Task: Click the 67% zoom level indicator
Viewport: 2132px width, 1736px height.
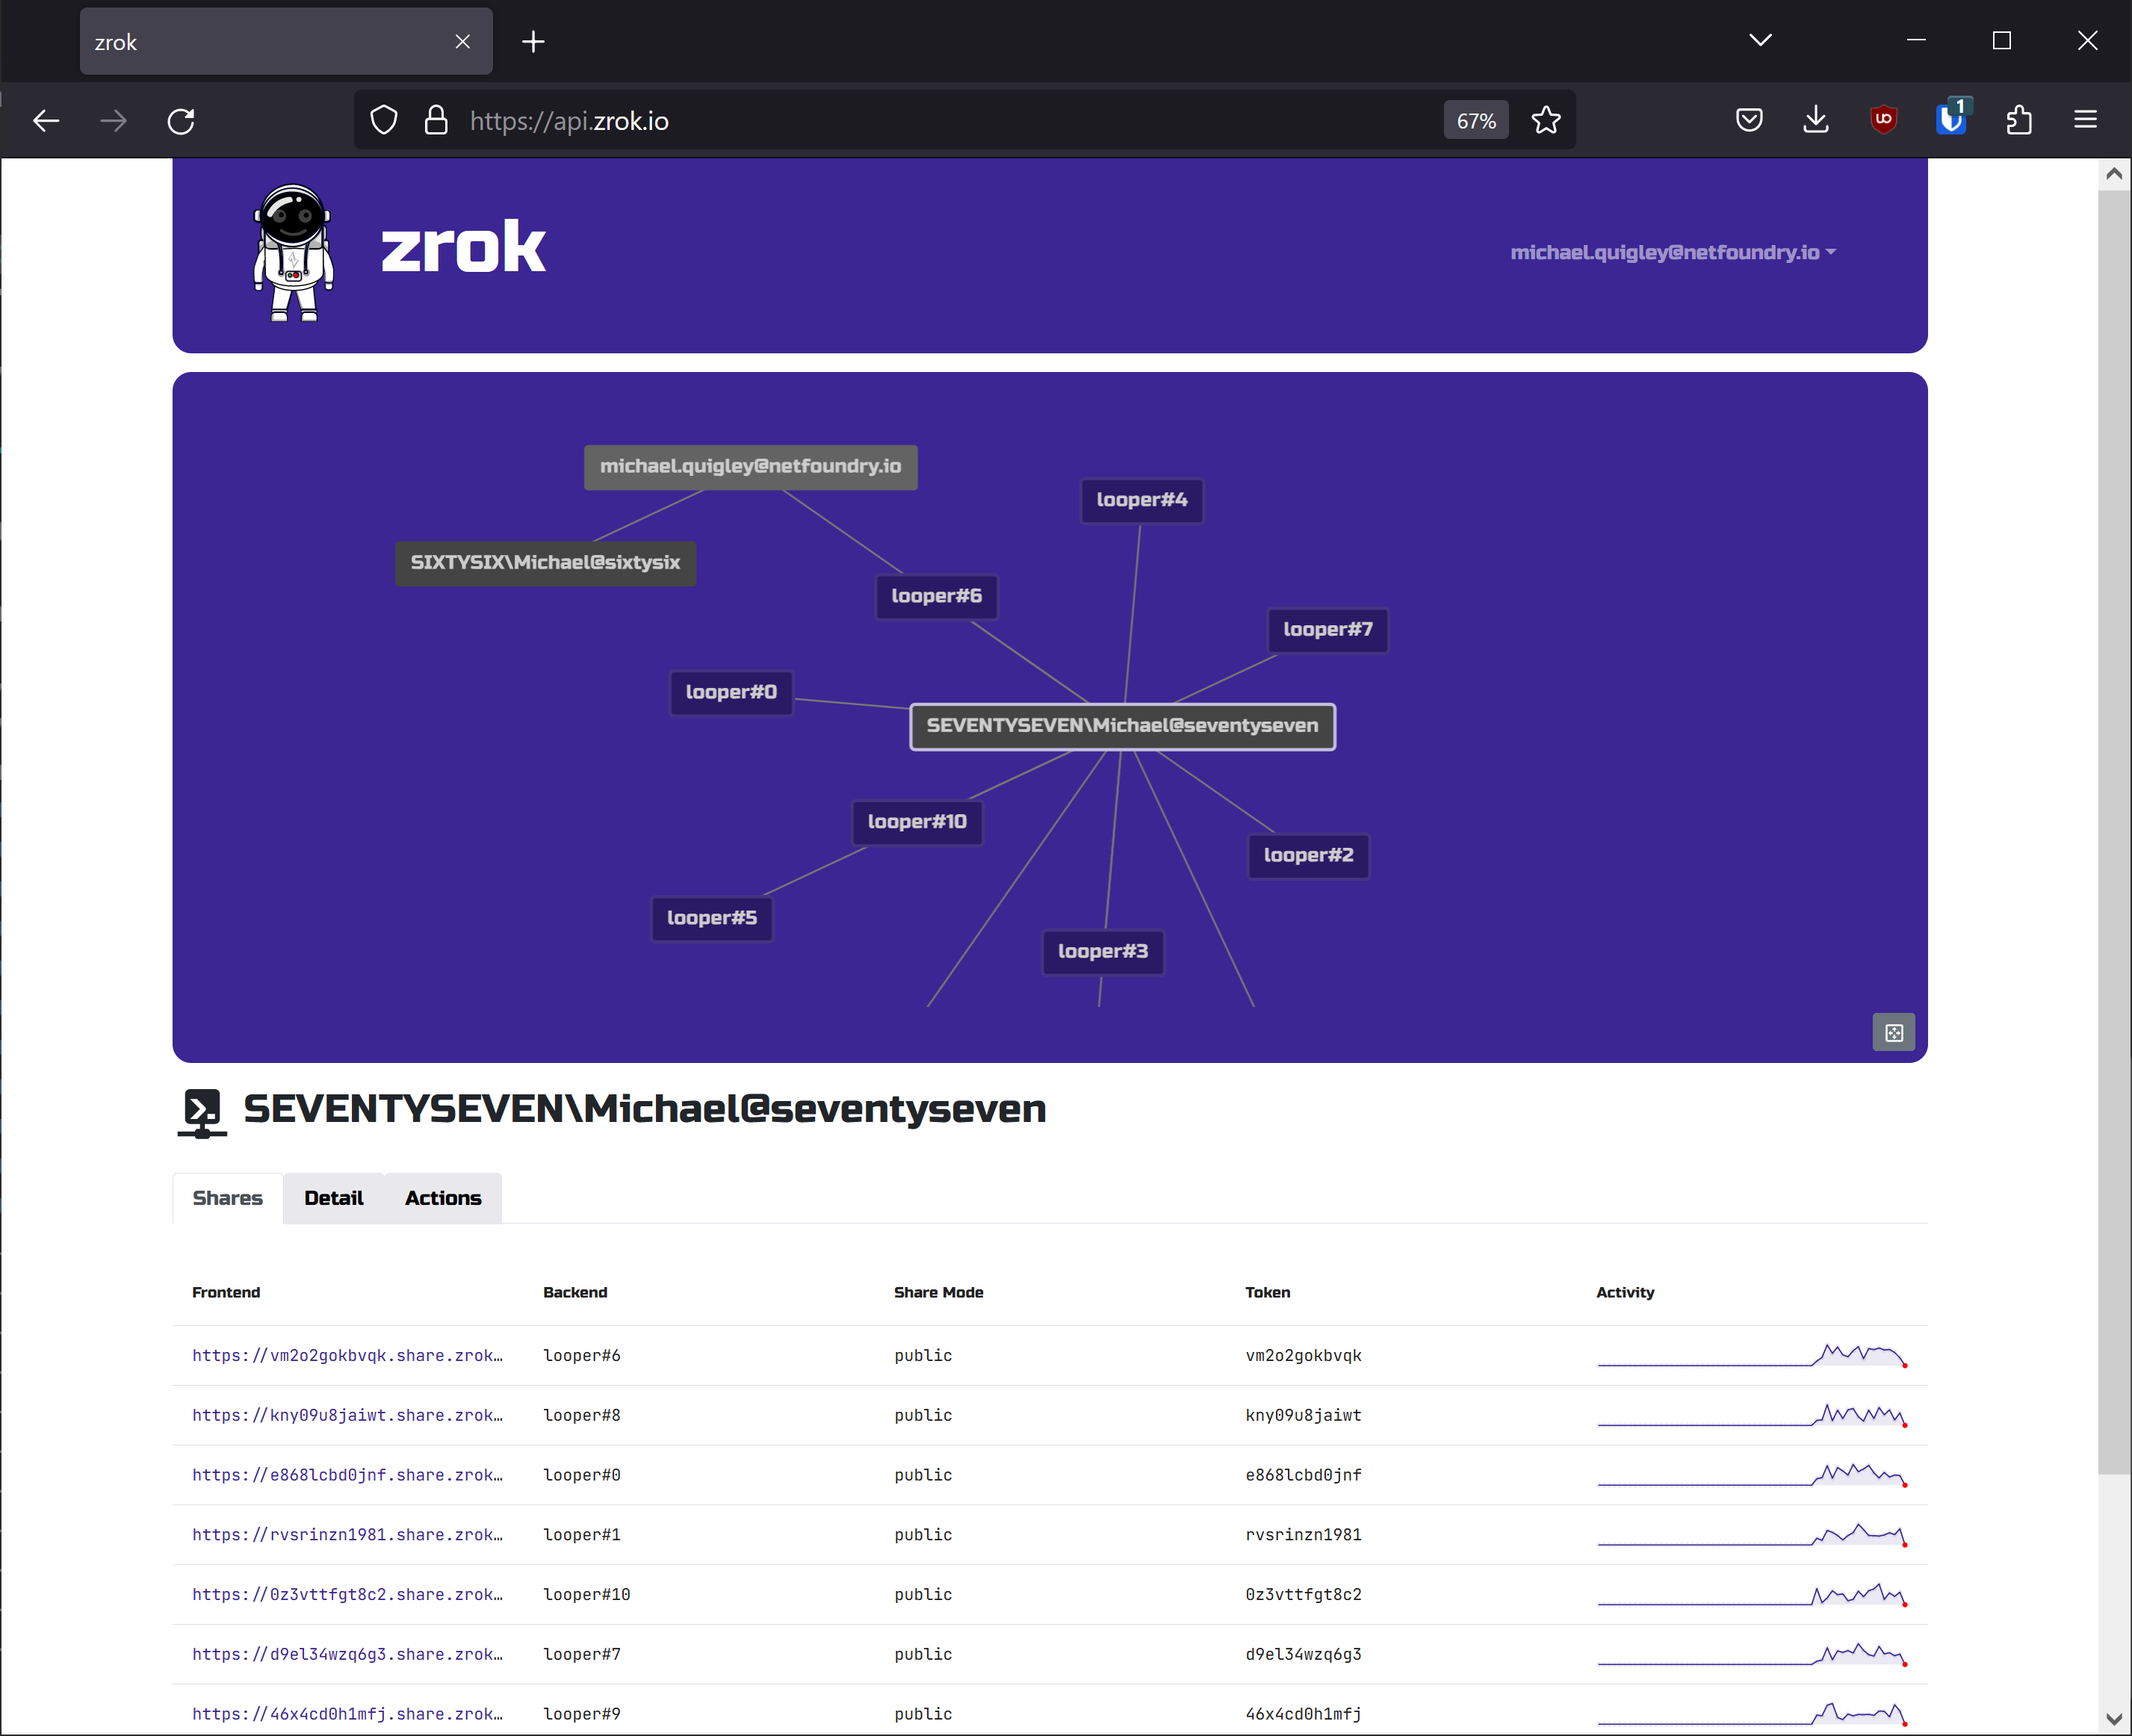Action: (x=1475, y=121)
